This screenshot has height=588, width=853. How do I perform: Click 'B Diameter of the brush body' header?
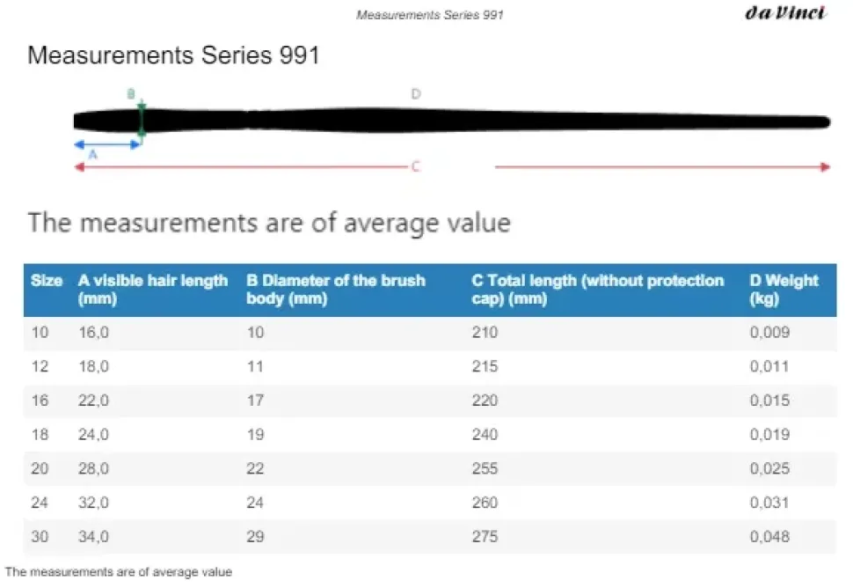pos(336,290)
